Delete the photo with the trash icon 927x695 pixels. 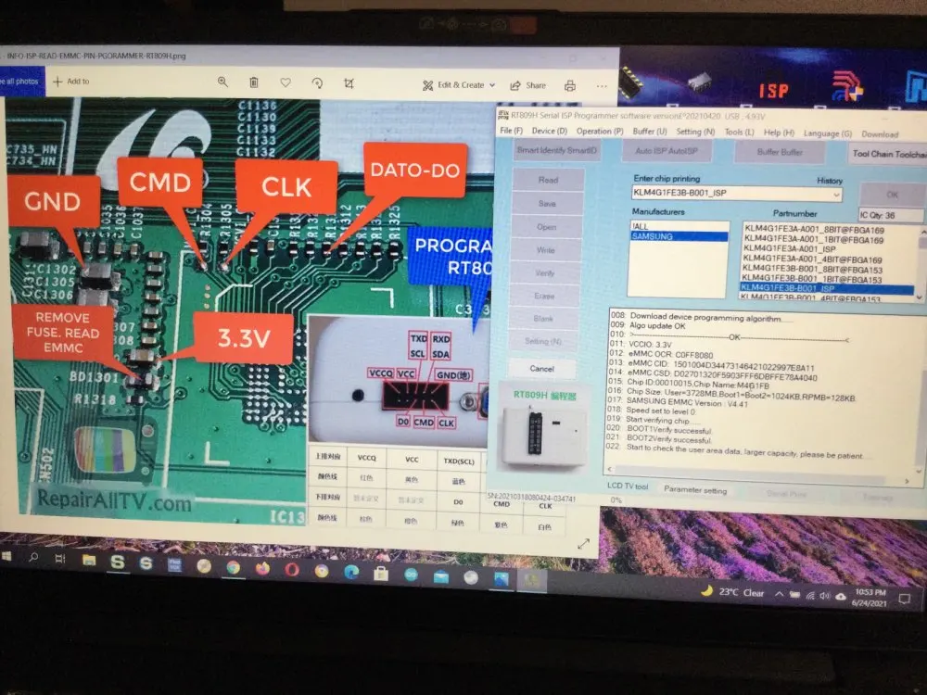click(x=254, y=82)
